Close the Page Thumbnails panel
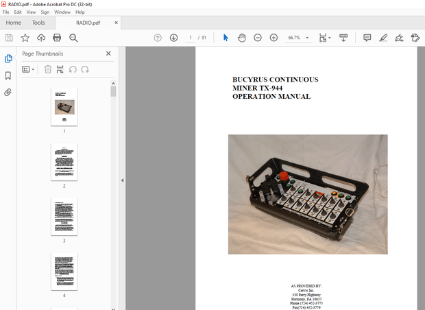This screenshot has width=425, height=310. pyautogui.click(x=108, y=53)
